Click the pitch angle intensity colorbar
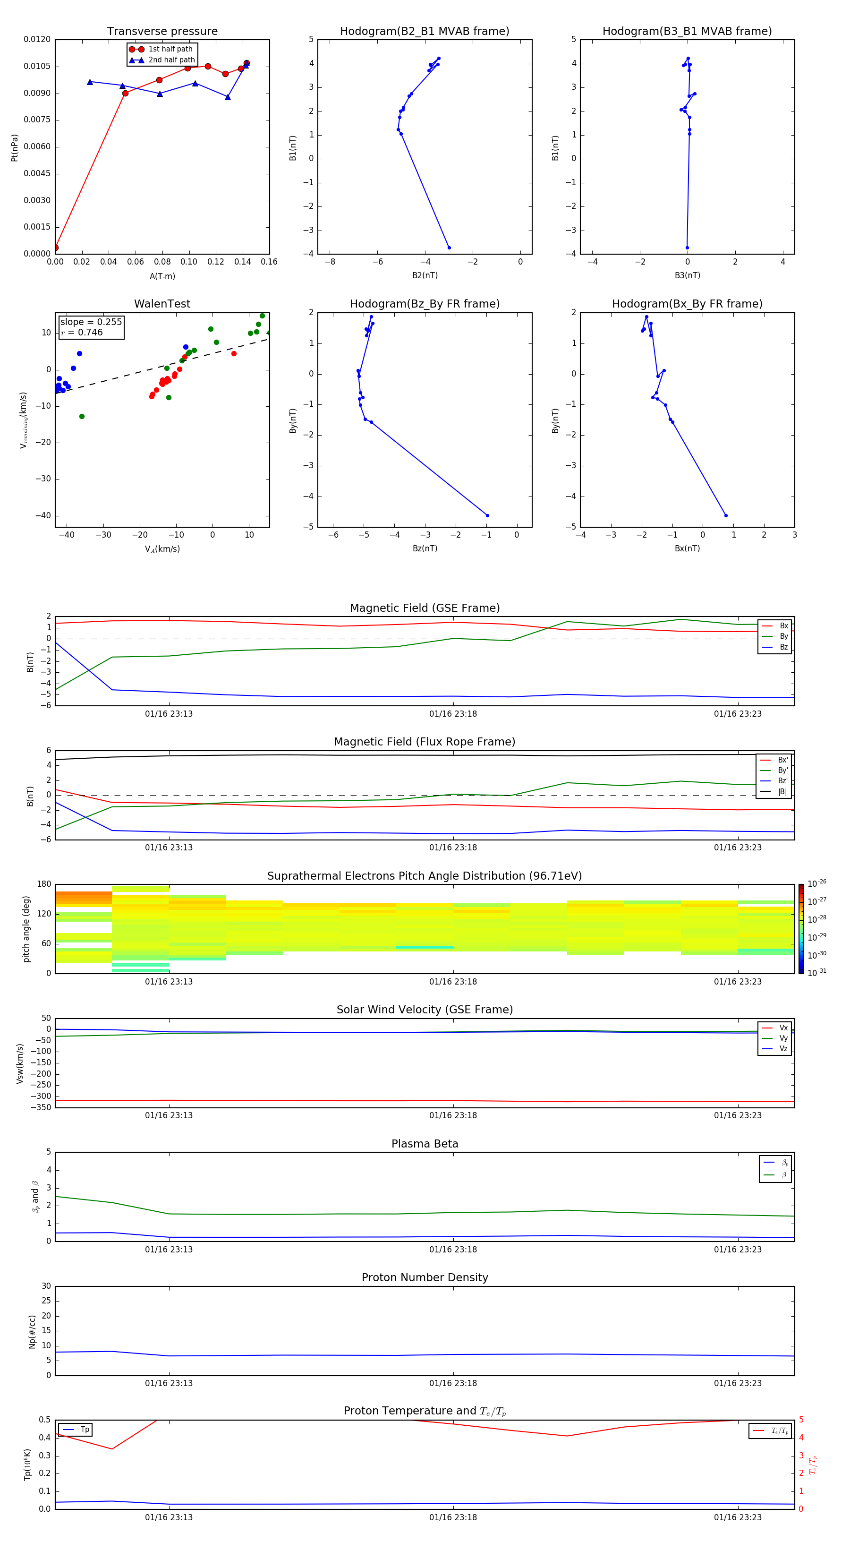The height and width of the screenshot is (1559, 850). point(800,928)
